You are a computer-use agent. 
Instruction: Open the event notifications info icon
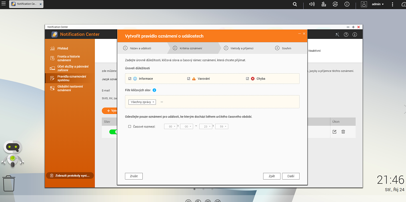tap(347, 4)
